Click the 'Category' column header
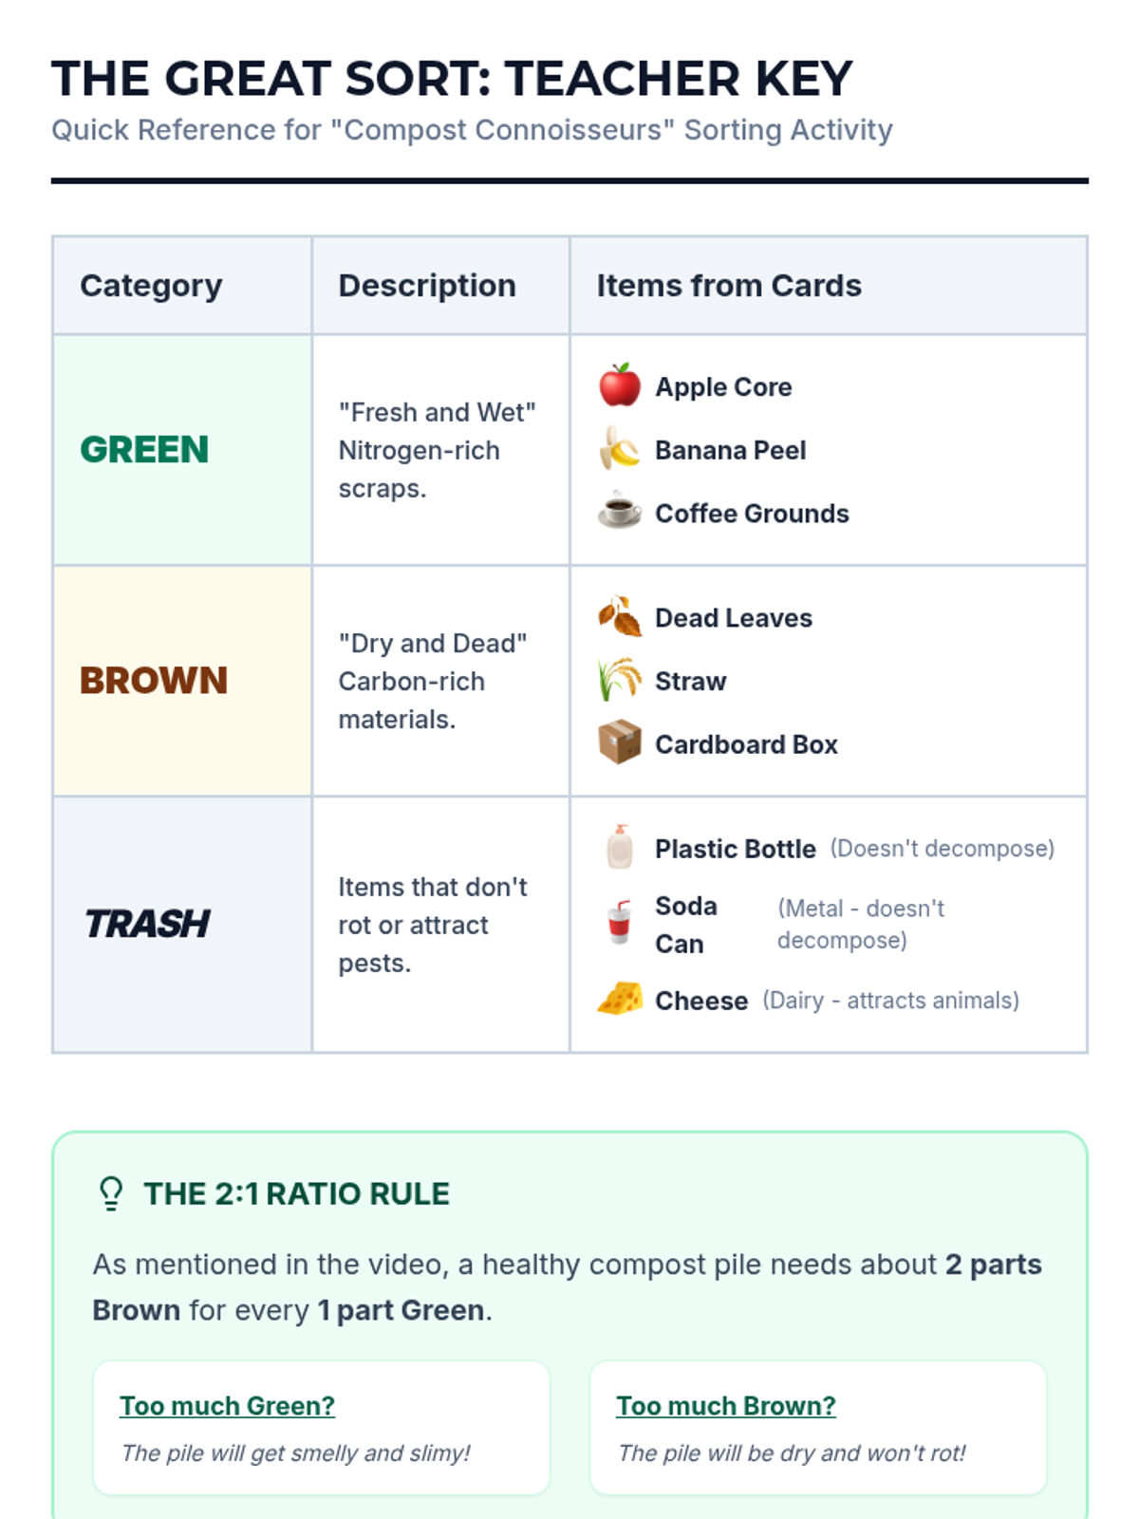Viewport: 1139px width, 1519px height. coord(152,286)
